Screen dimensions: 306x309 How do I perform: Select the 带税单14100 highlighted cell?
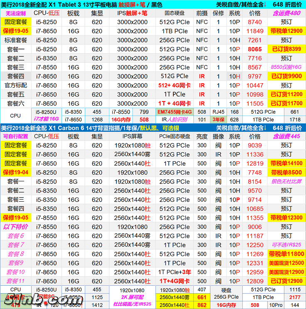pyautogui.click(x=286, y=163)
